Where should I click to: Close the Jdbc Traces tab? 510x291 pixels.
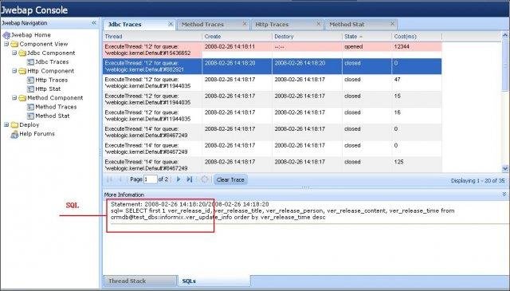tap(171, 24)
